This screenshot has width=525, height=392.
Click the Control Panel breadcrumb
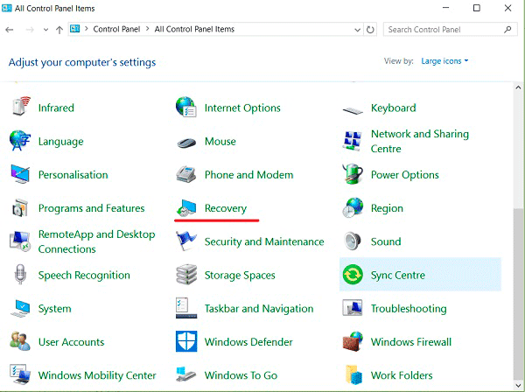116,29
